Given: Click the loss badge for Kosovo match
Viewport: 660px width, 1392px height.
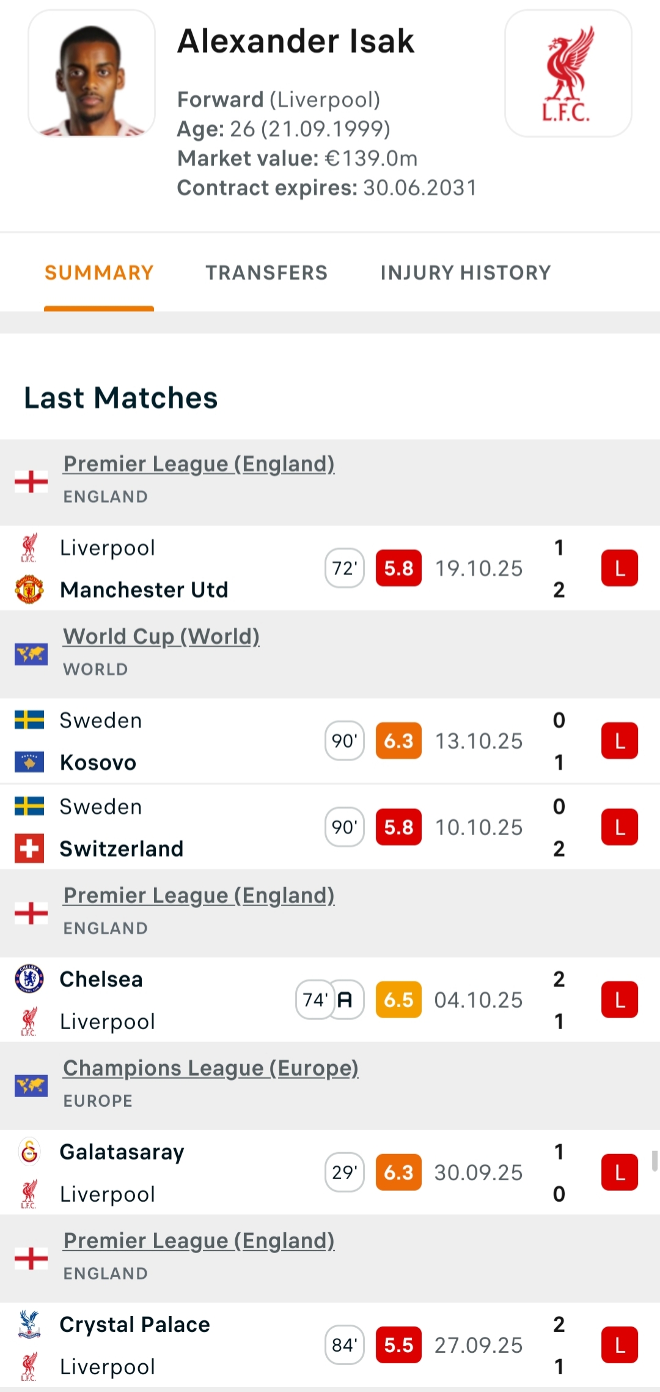Looking at the screenshot, I should pos(620,741).
